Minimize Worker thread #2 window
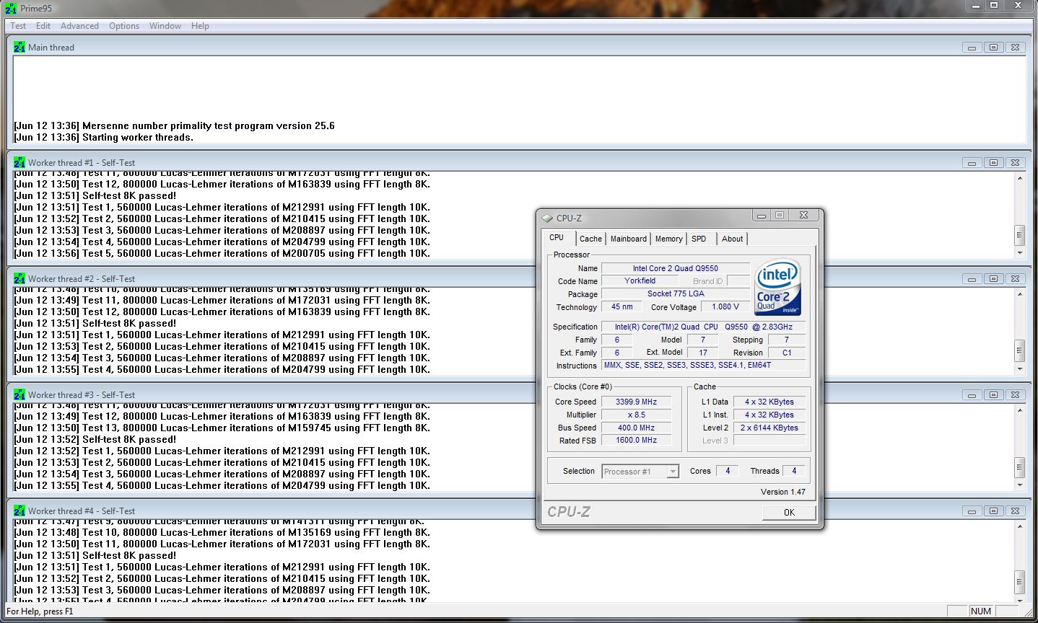Image resolution: width=1038 pixels, height=623 pixels. click(x=972, y=279)
